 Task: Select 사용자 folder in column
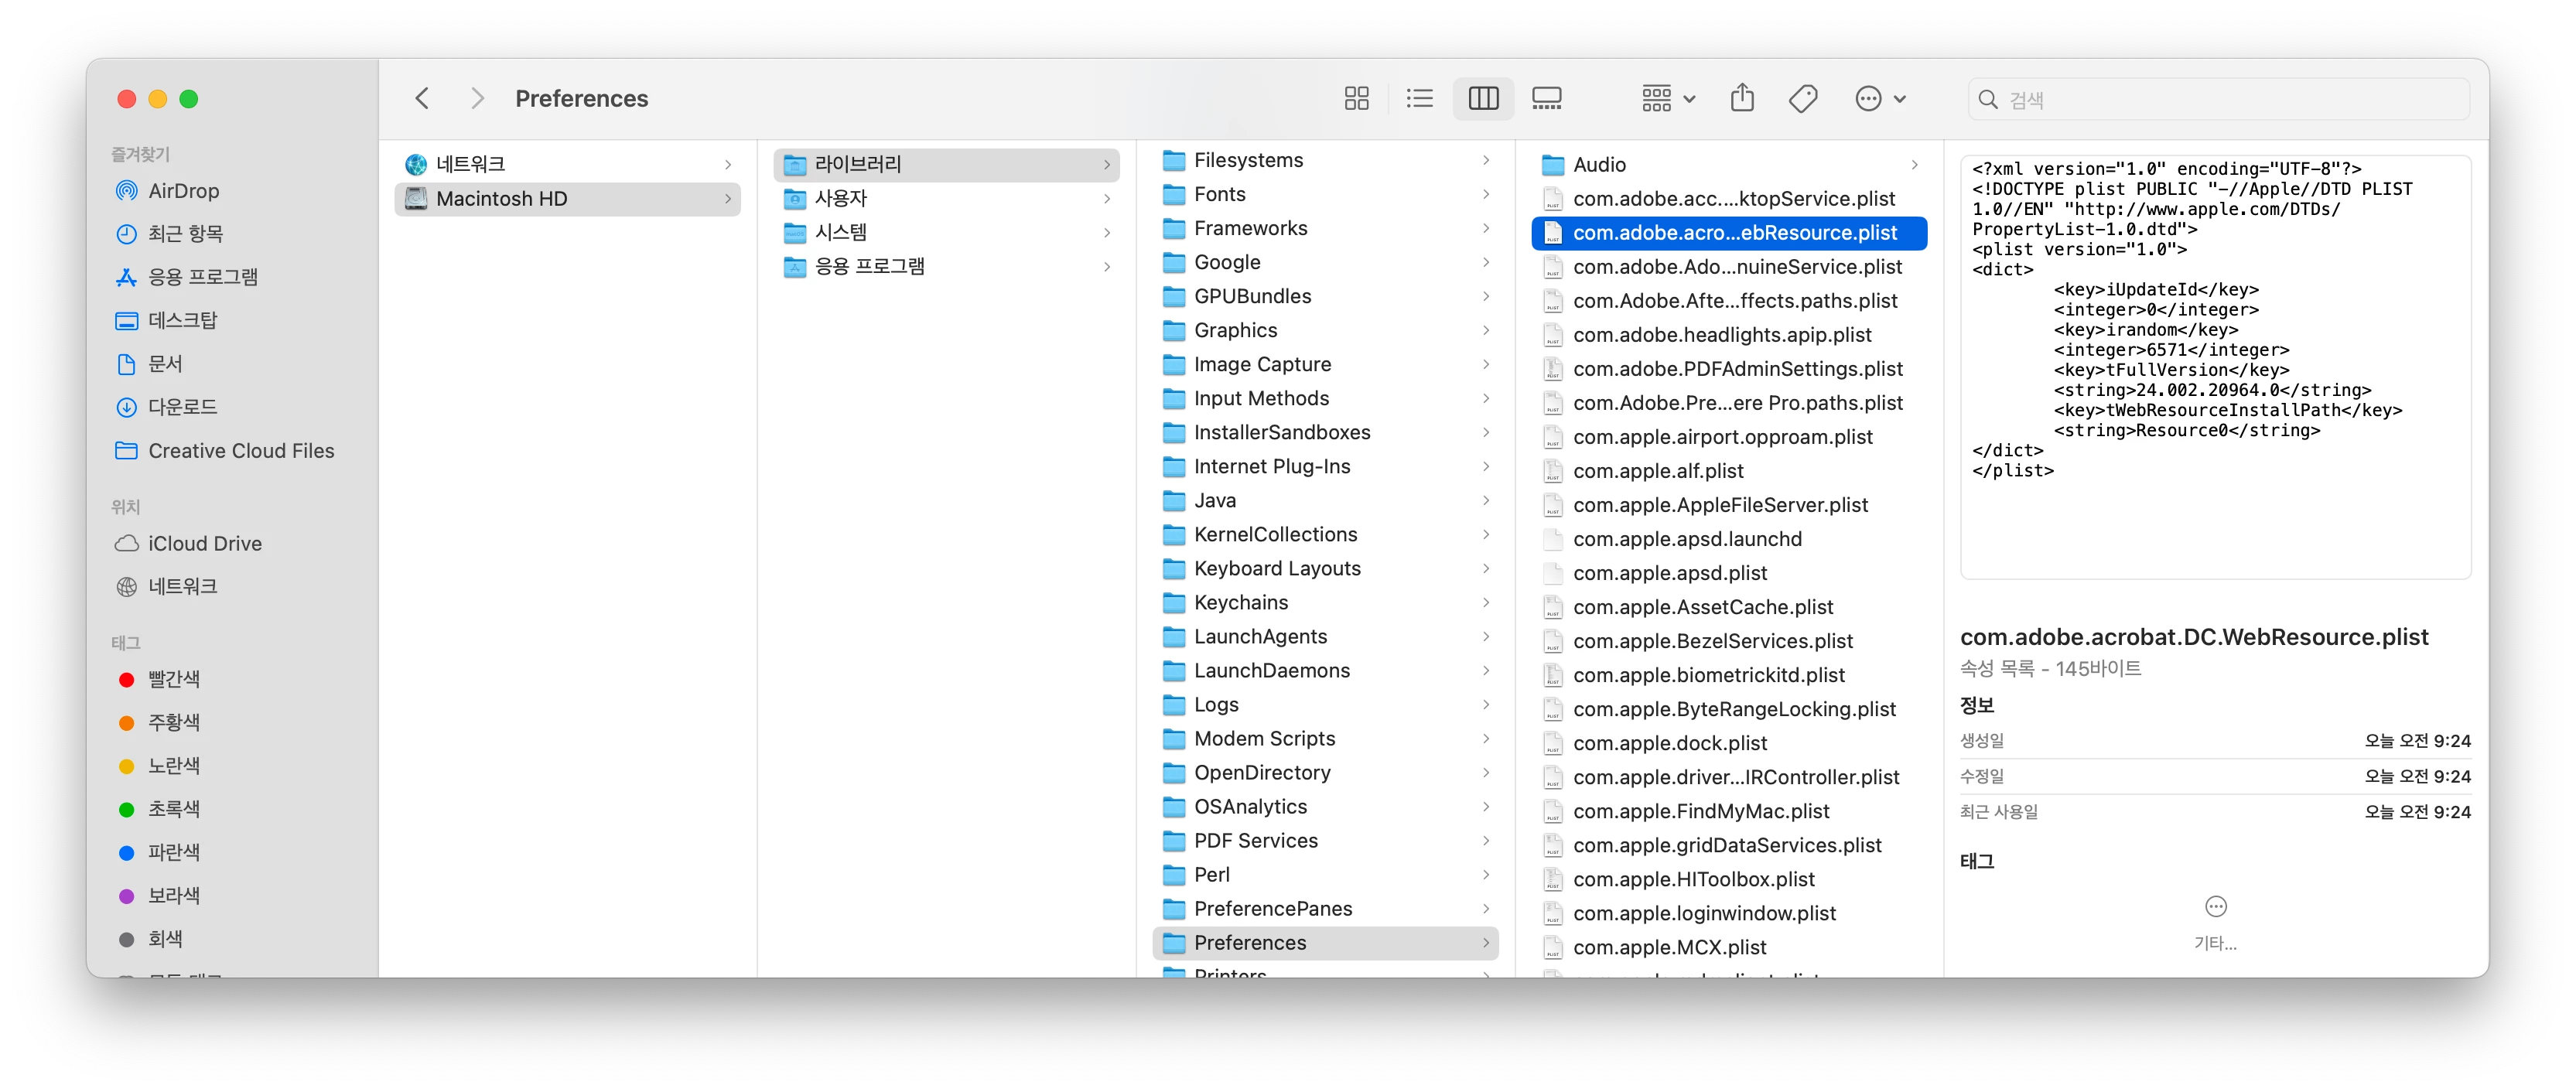(840, 198)
